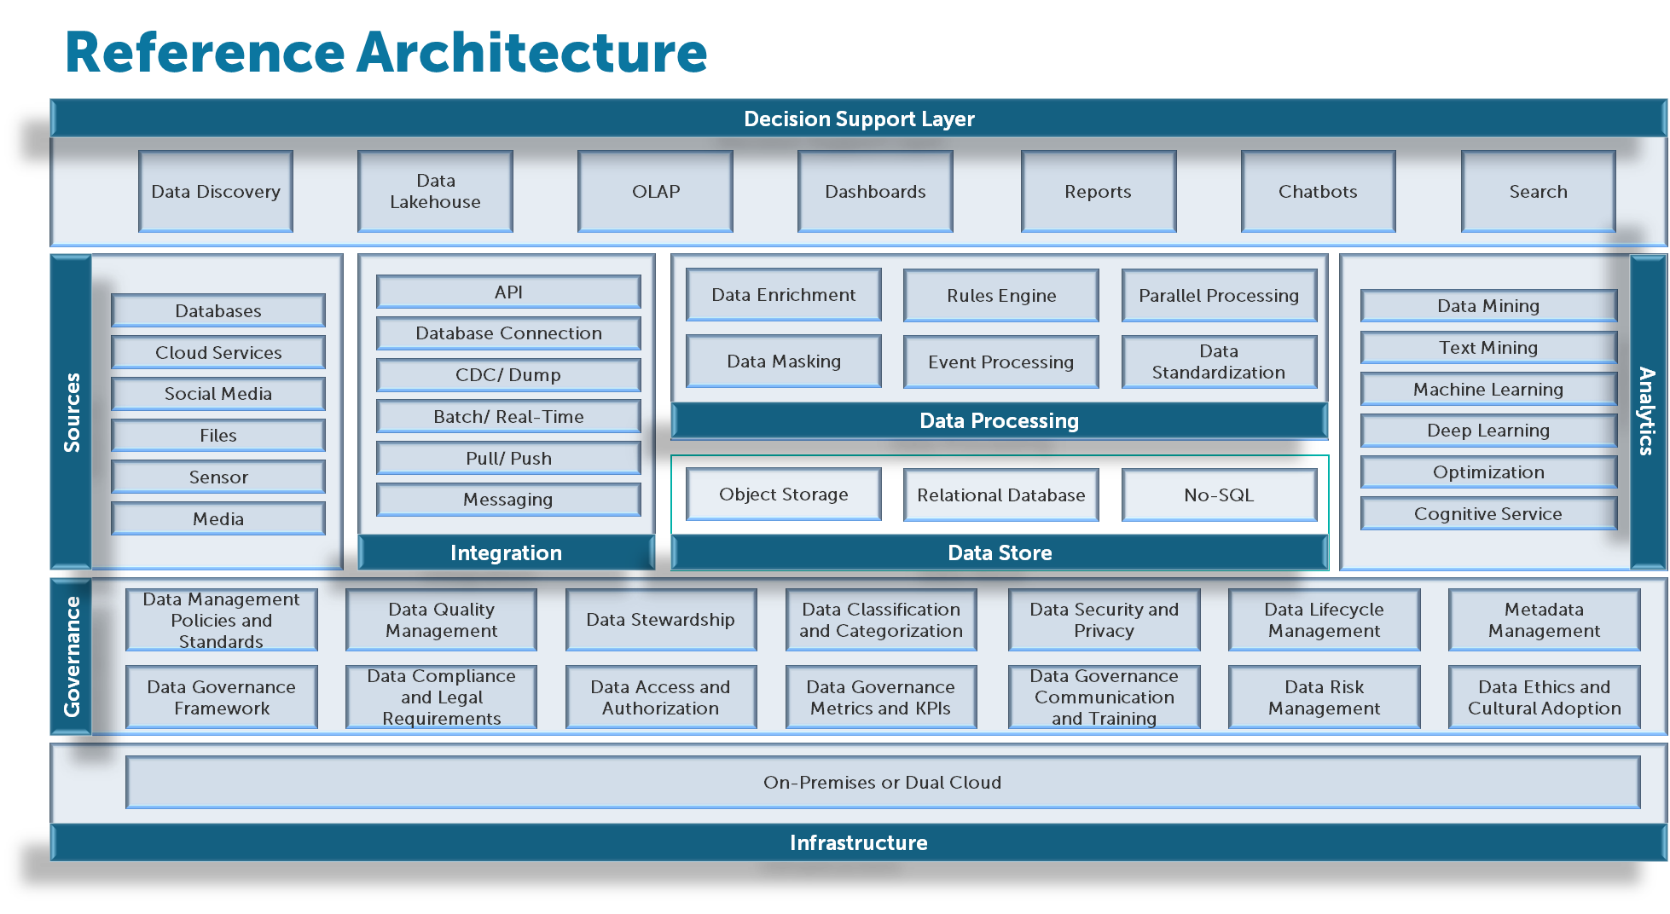Click the Data Store header bar

pos(1000,552)
